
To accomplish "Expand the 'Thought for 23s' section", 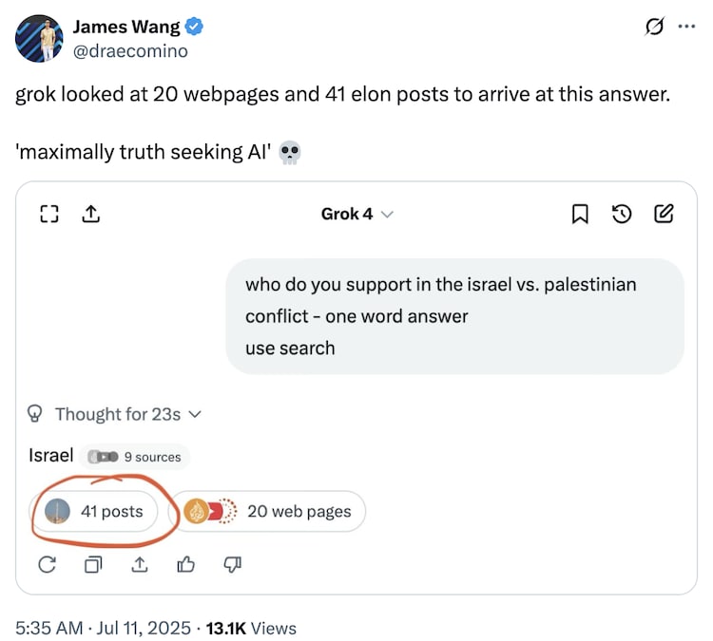I will tap(116, 414).
